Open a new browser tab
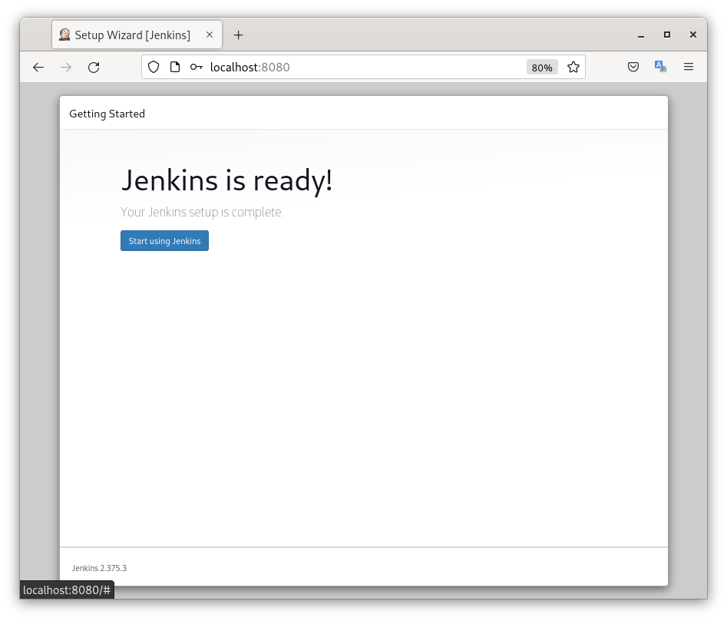Image resolution: width=727 pixels, height=621 pixels. 238,35
